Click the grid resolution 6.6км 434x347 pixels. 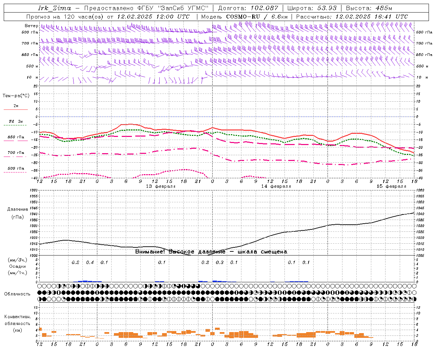click(279, 17)
